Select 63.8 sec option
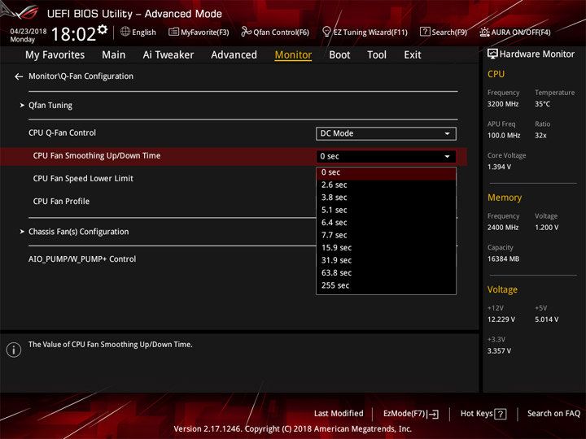The height and width of the screenshot is (439, 586). (386, 273)
